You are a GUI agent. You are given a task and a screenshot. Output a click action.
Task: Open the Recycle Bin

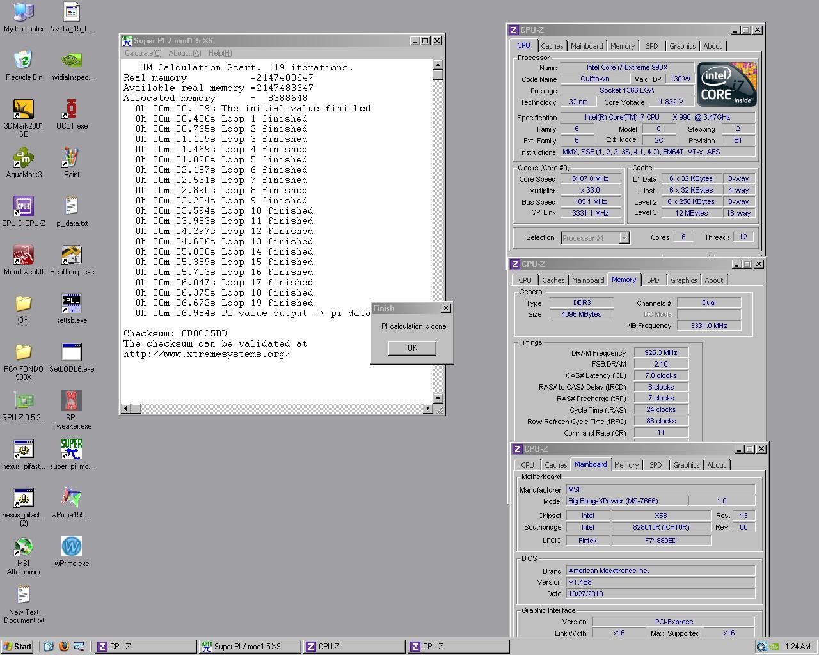pyautogui.click(x=24, y=65)
